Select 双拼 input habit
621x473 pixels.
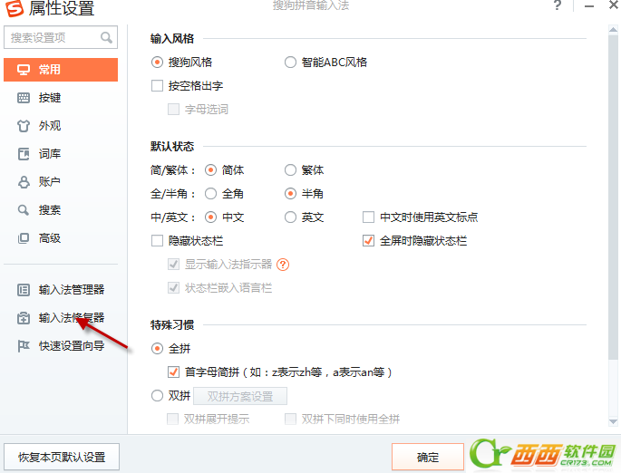pos(157,396)
